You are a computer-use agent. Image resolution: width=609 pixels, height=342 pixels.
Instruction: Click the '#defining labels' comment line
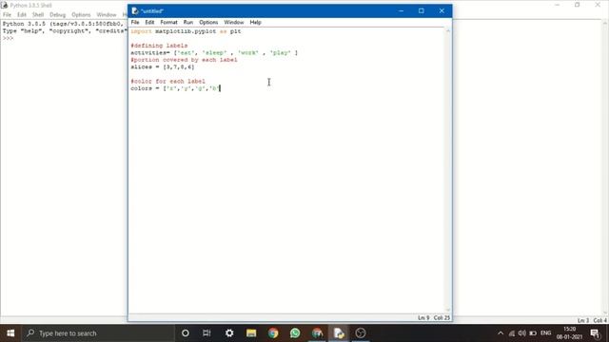tap(159, 46)
